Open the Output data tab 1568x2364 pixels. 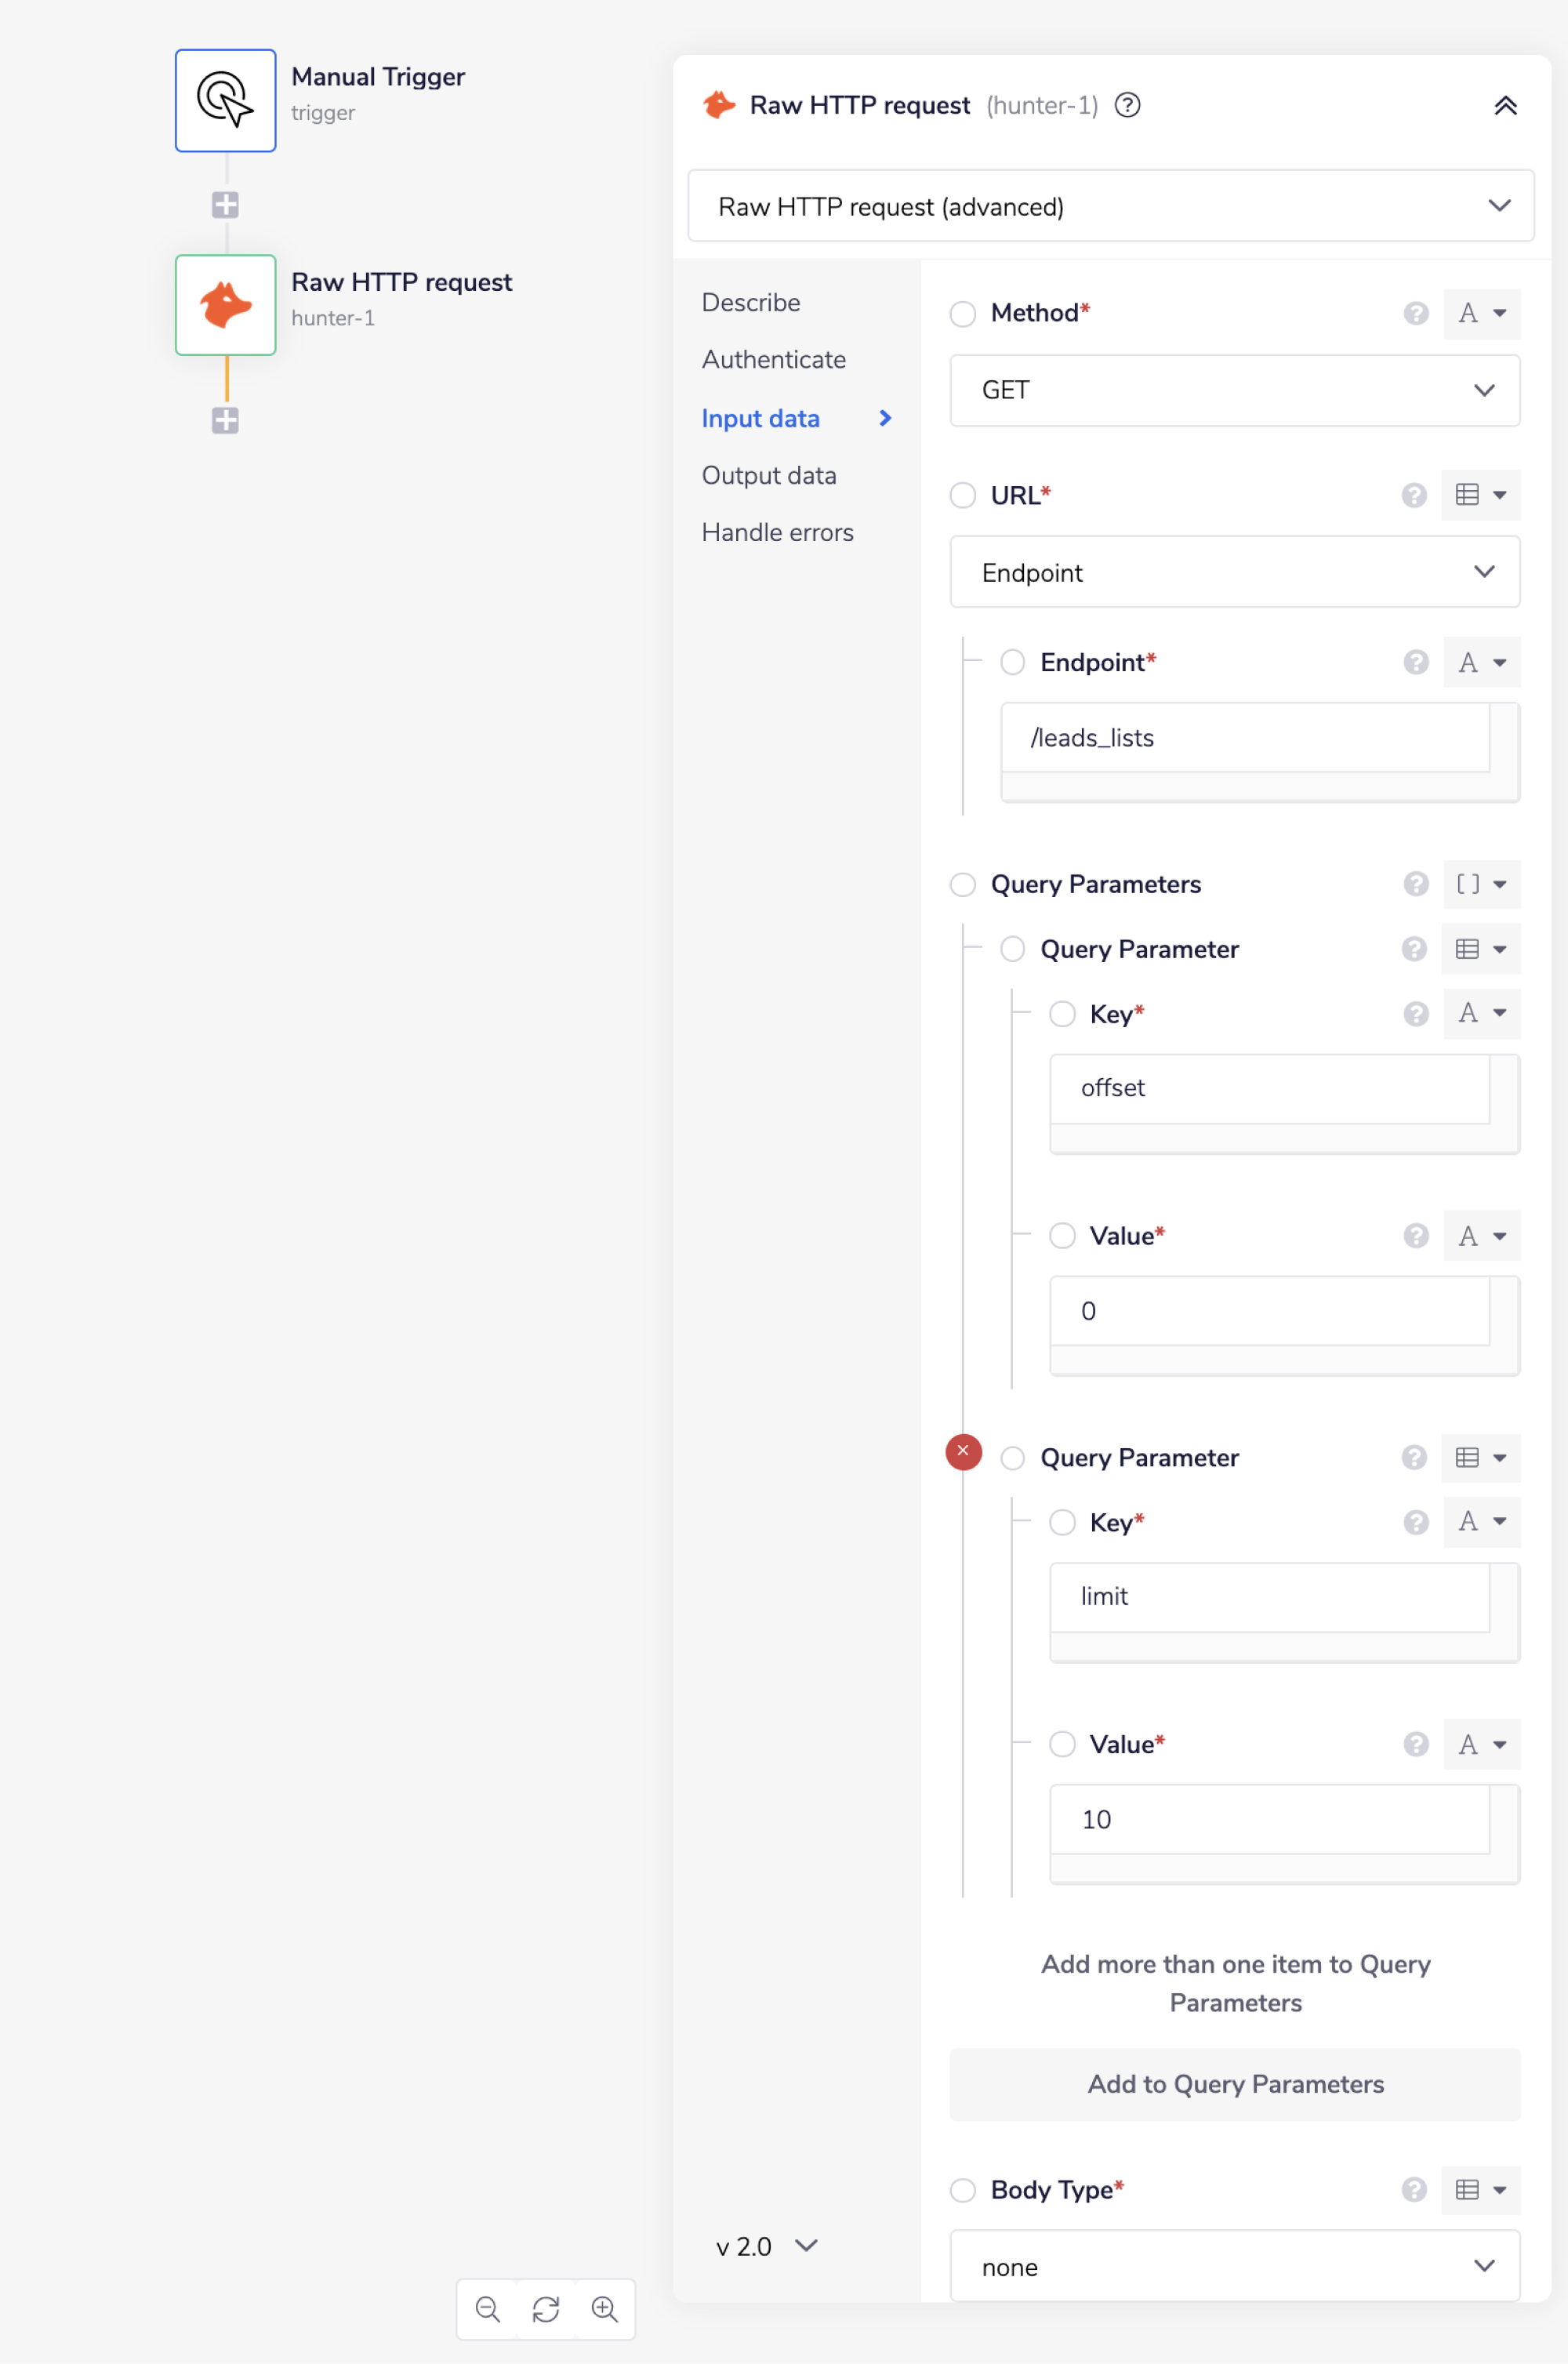768,476
